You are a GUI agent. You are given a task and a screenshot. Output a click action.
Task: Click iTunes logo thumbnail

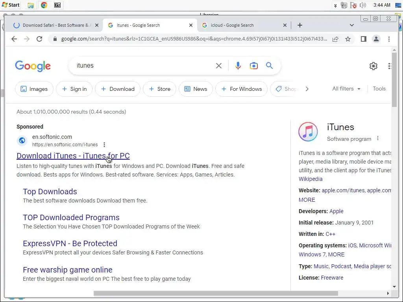pos(308,132)
